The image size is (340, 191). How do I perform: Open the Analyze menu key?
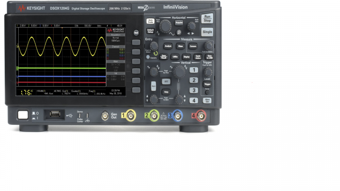coord(168,46)
